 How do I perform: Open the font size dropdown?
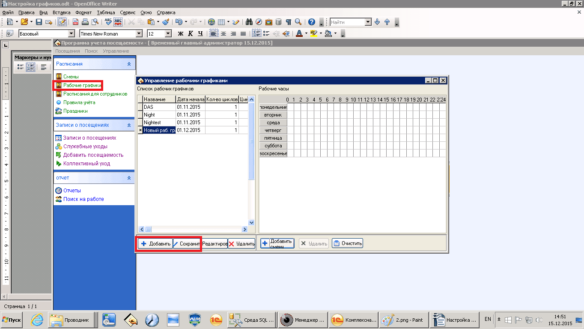tap(168, 33)
